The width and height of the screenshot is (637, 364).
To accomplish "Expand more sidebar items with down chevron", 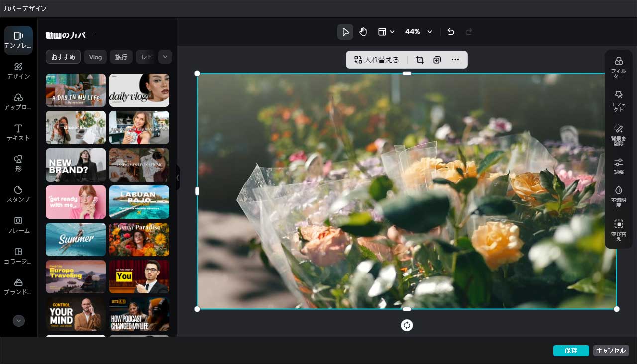I will [19, 321].
